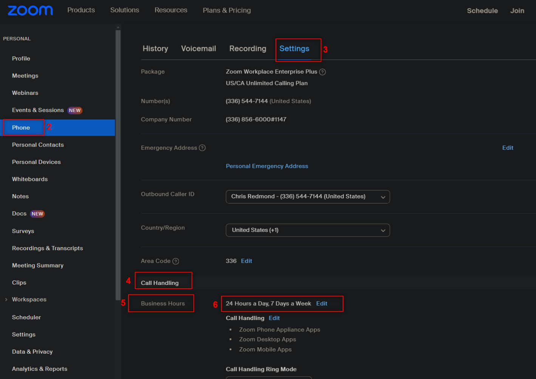Open the Country/Region dropdown
The height and width of the screenshot is (379, 536).
click(x=308, y=230)
